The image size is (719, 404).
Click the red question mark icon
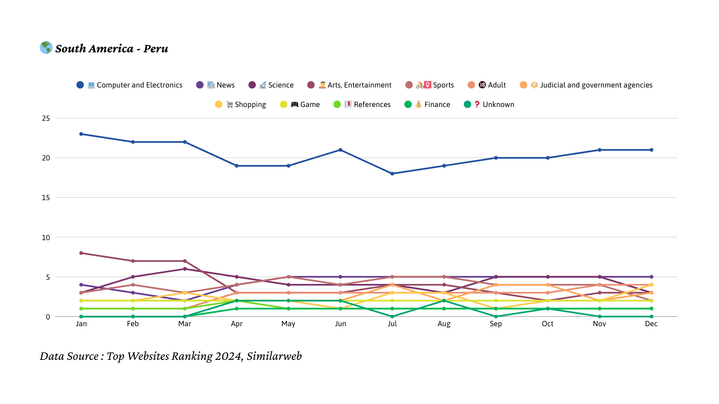[x=477, y=105]
